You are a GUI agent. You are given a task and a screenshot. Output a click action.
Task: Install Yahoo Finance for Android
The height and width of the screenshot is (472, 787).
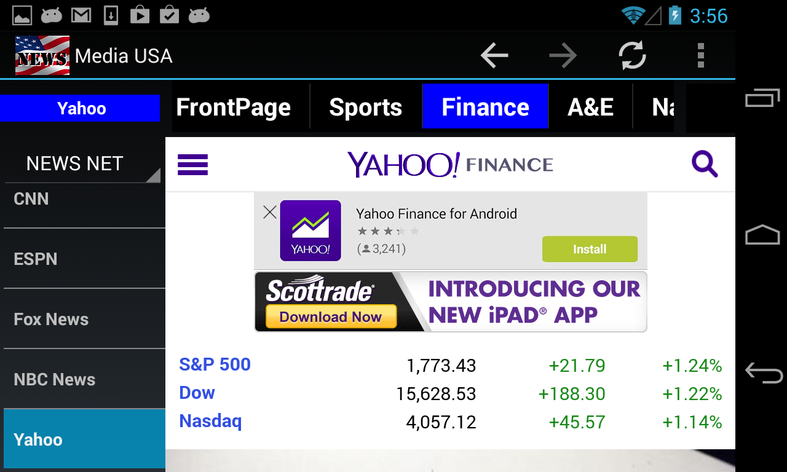coord(589,249)
